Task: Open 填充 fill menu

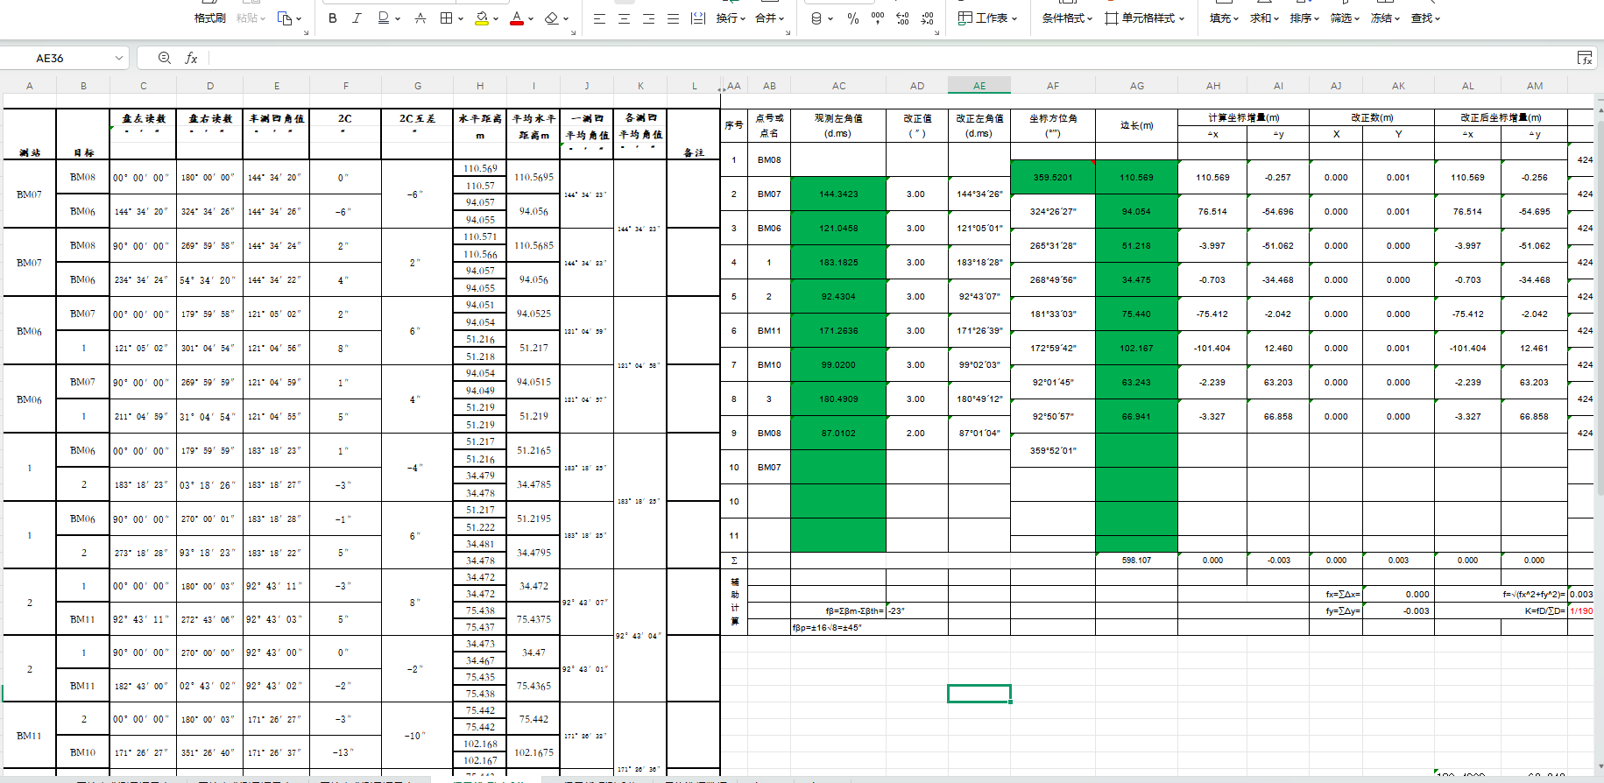Action: click(1224, 18)
